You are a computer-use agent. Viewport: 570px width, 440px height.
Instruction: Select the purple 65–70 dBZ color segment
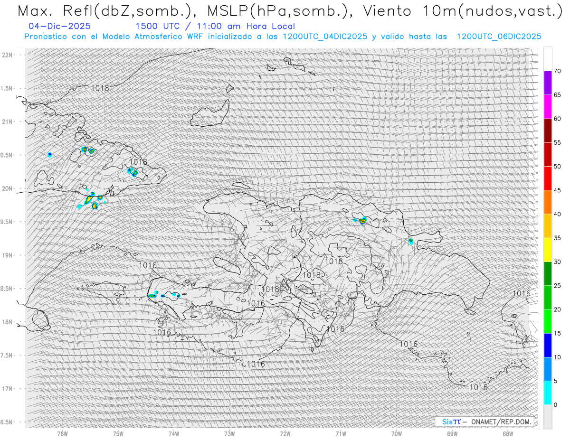click(548, 83)
